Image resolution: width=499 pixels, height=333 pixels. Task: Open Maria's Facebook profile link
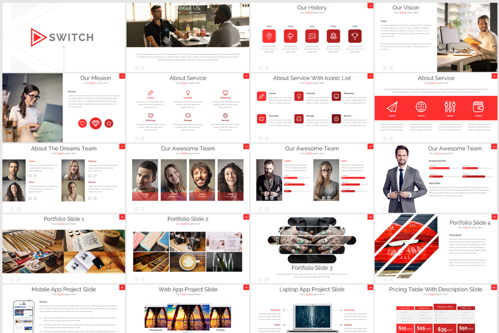(30, 198)
